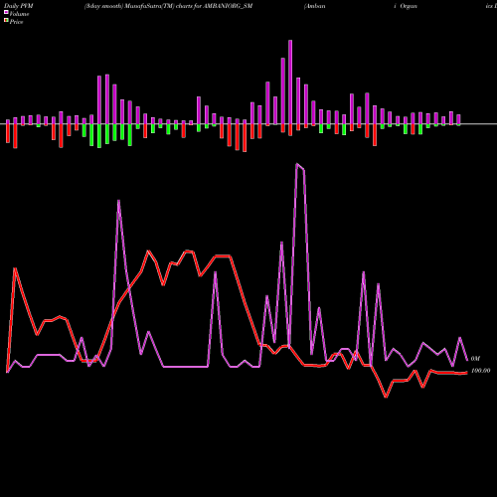Select the Price legend label
Viewport: 497px width, 497px height.
point(16,22)
